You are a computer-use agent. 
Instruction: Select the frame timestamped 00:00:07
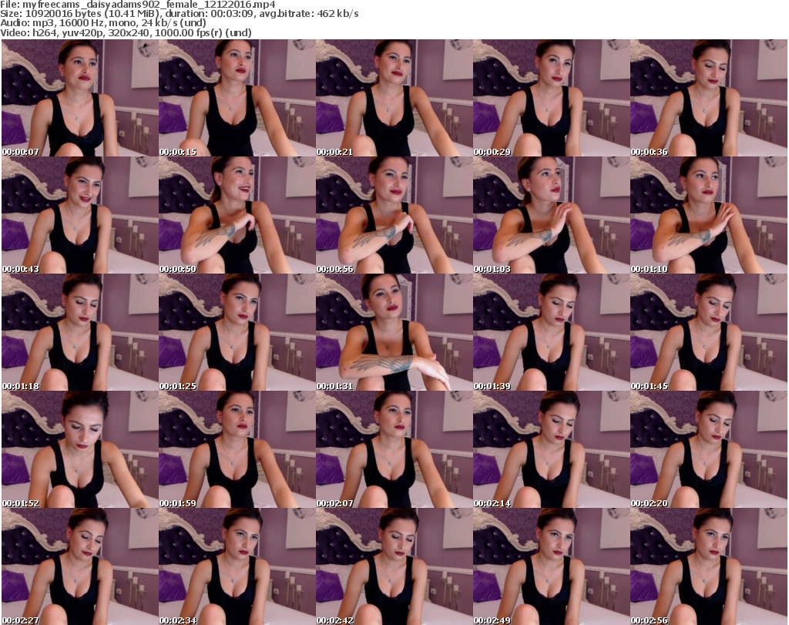click(79, 98)
